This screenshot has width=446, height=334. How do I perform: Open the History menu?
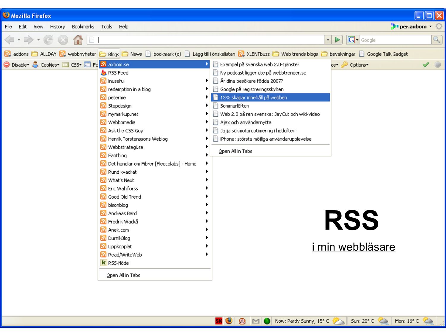[57, 27]
